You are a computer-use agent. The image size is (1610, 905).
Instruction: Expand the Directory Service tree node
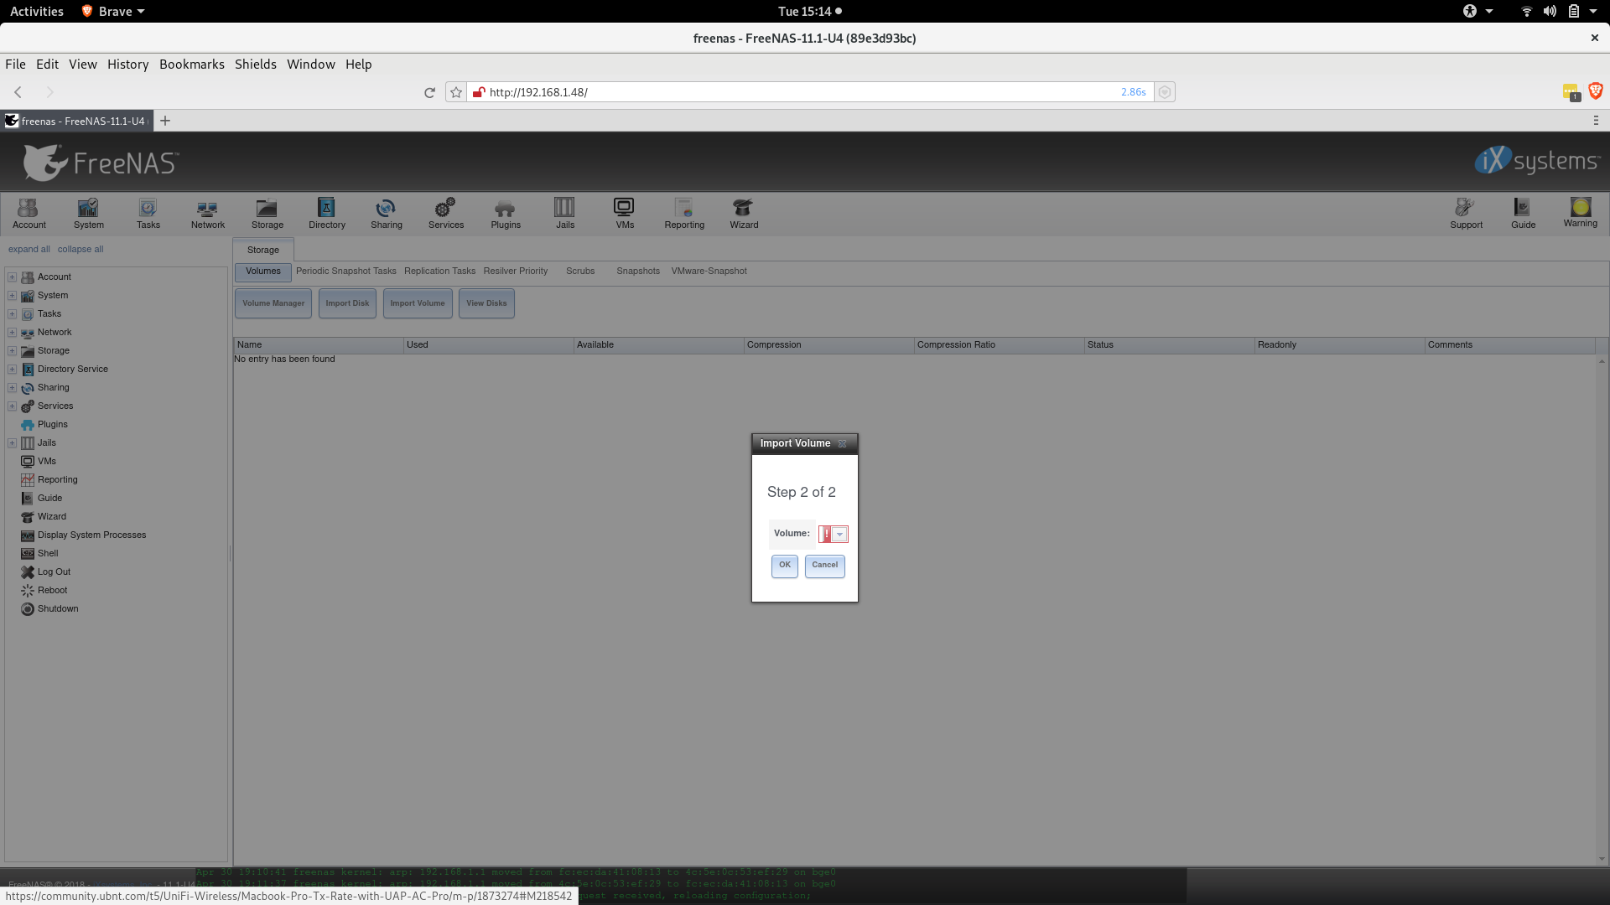[x=13, y=369]
